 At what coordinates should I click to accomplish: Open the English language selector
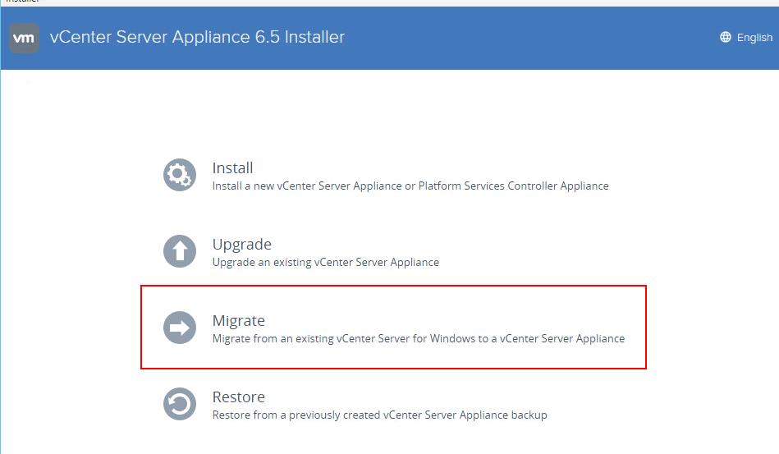point(746,37)
